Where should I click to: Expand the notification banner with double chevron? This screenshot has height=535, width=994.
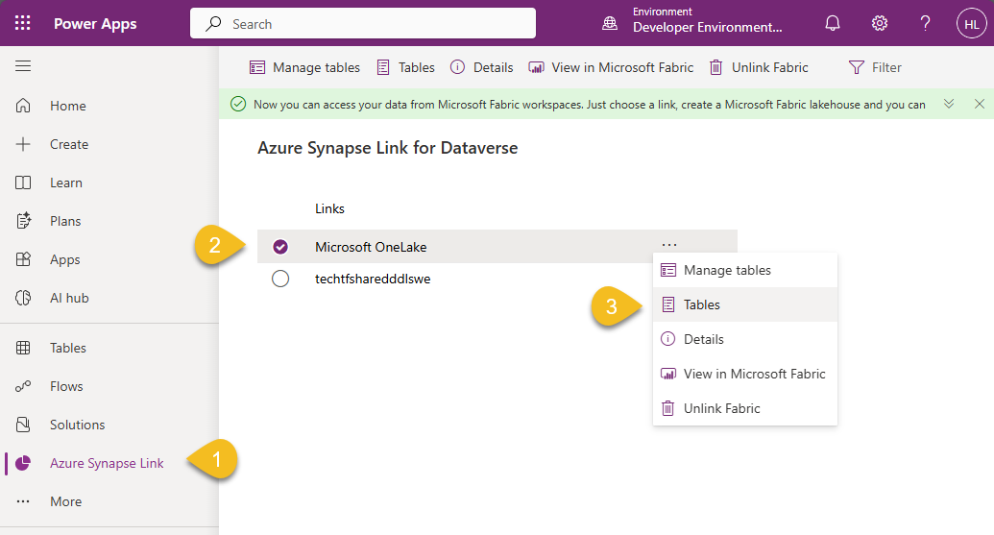click(x=948, y=104)
